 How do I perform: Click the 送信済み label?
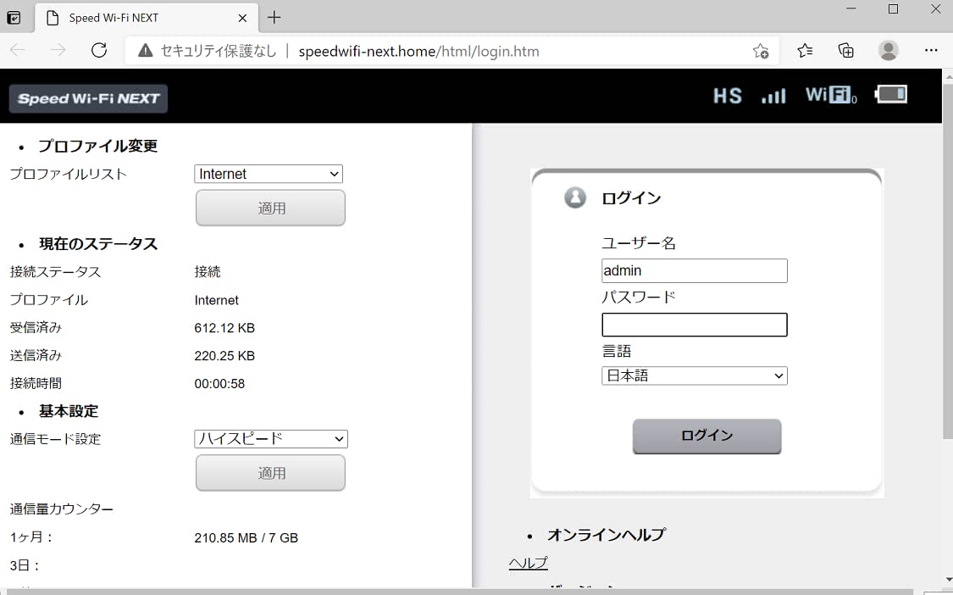[36, 356]
